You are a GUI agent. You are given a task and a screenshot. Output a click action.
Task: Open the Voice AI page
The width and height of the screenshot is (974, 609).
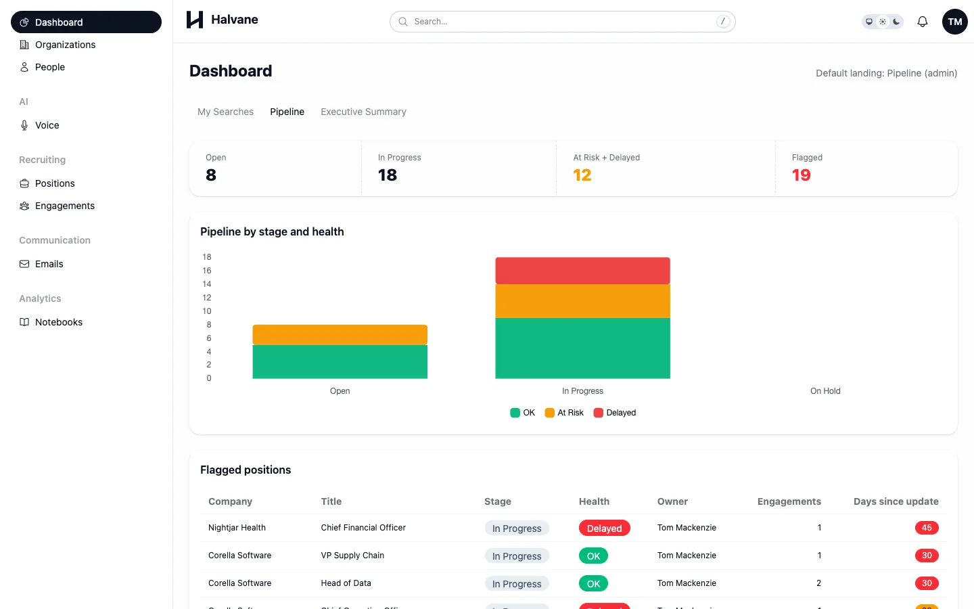click(86, 125)
